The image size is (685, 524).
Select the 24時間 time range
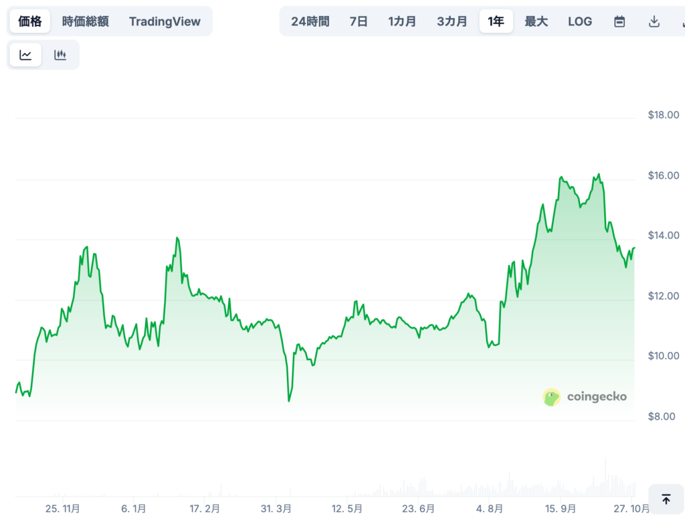coord(310,21)
